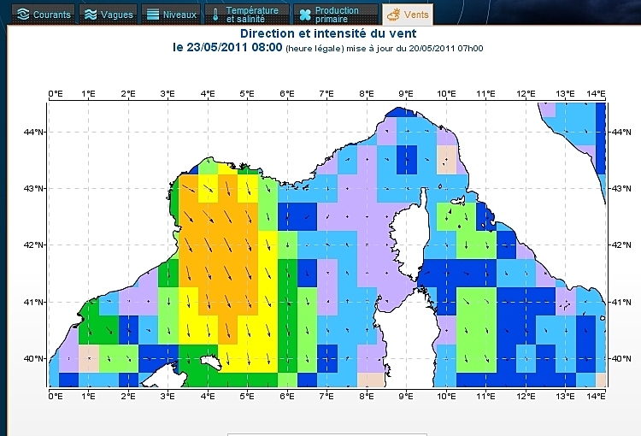
Task: Click the date 'le 23/05/2011 08:00'
Action: (227, 47)
